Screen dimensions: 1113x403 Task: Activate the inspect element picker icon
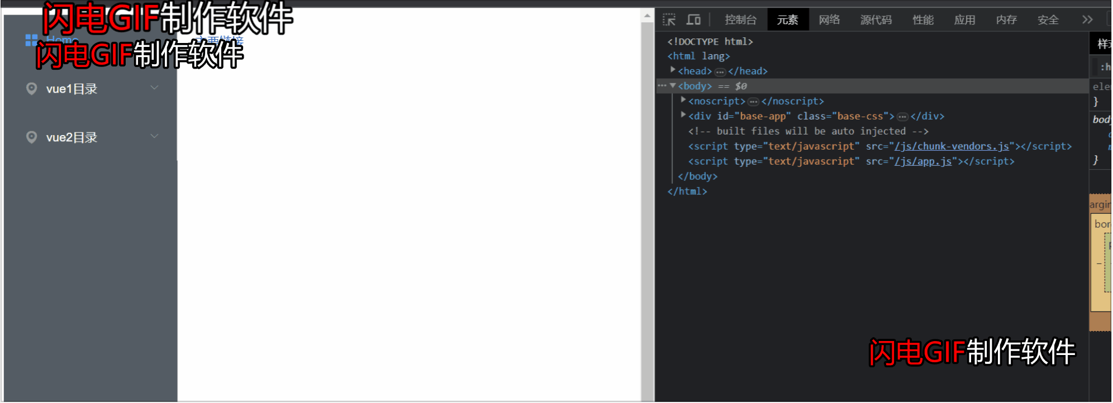[x=669, y=20]
